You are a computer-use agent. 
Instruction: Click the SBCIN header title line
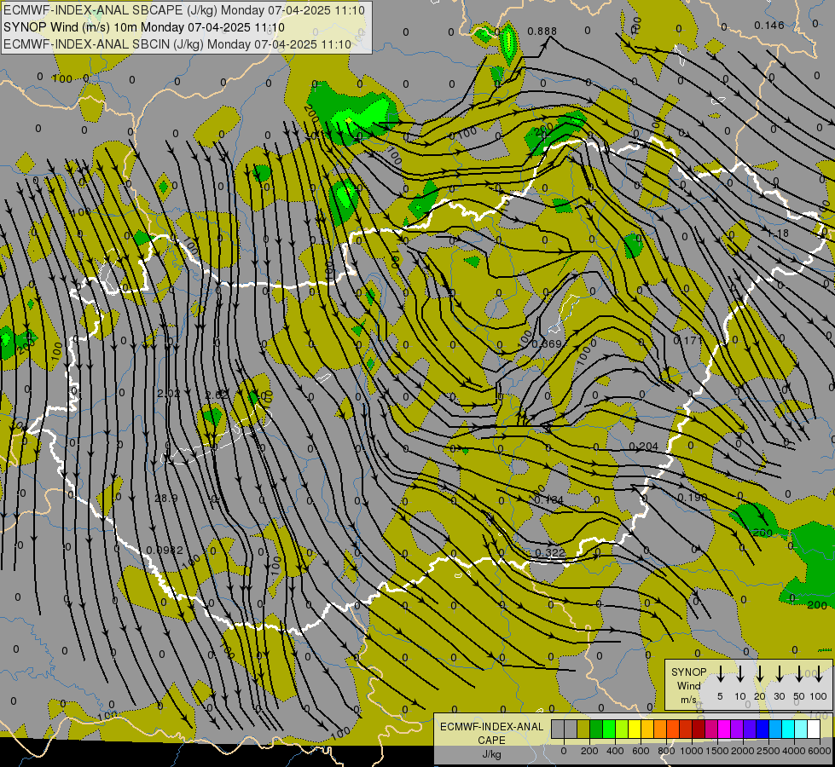[177, 44]
